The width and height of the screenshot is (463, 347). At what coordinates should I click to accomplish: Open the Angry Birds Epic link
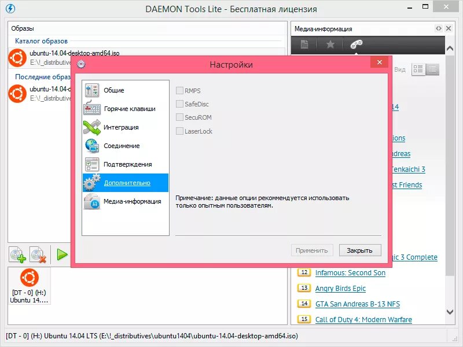pos(340,288)
